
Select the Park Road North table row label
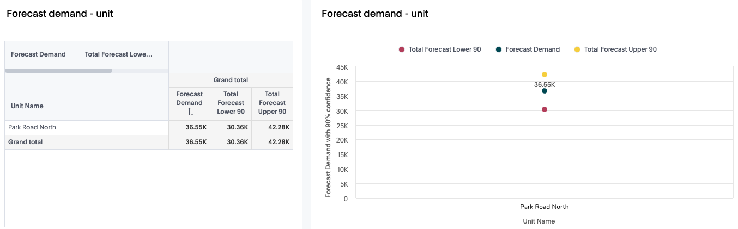pyautogui.click(x=32, y=127)
